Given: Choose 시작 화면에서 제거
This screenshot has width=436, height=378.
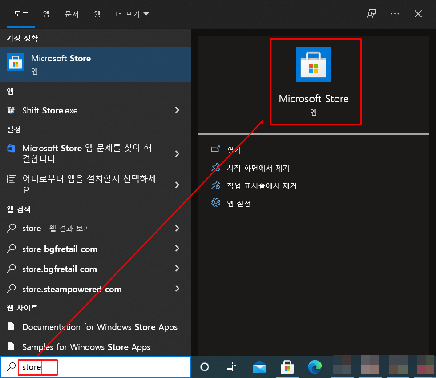Looking at the screenshot, I should coord(258,168).
